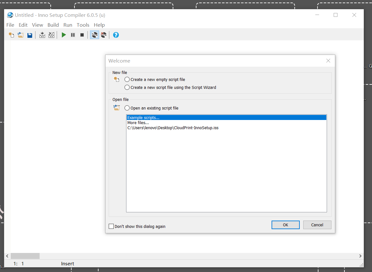Select Example scripts... in the file list
372x272 pixels.
(227, 117)
